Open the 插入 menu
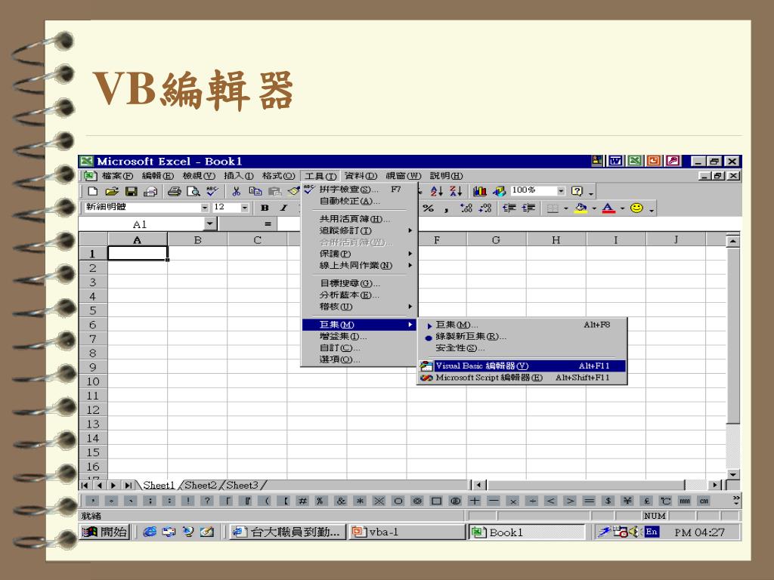Viewport: 774px width, 580px height. pos(238,175)
